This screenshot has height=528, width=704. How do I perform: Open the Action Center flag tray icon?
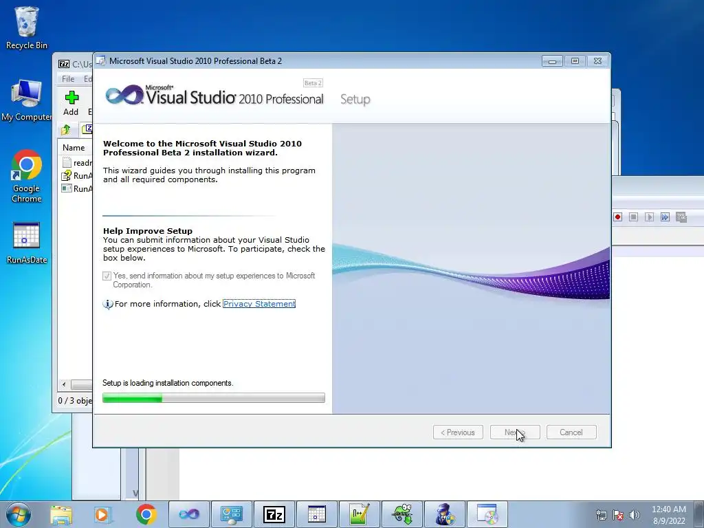tap(618, 515)
